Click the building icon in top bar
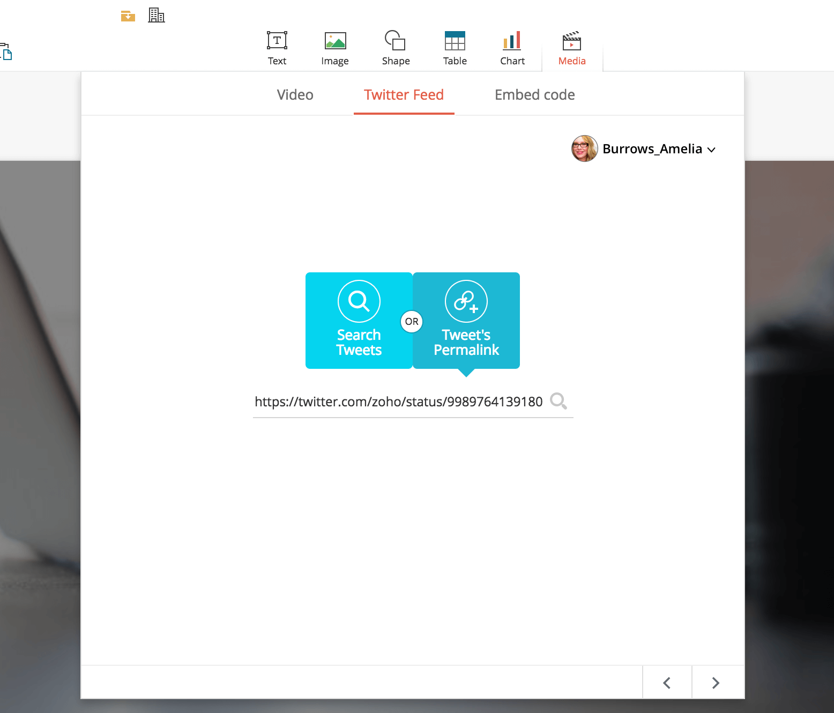Viewport: 834px width, 713px height. [157, 15]
